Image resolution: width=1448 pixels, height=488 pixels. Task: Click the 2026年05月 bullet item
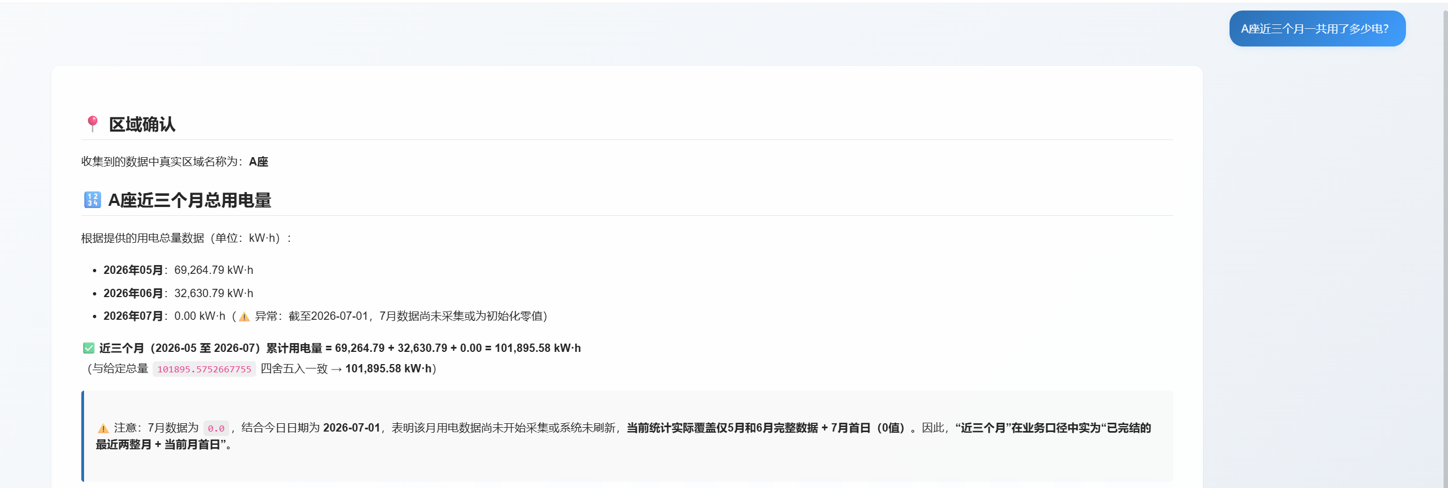pos(178,270)
